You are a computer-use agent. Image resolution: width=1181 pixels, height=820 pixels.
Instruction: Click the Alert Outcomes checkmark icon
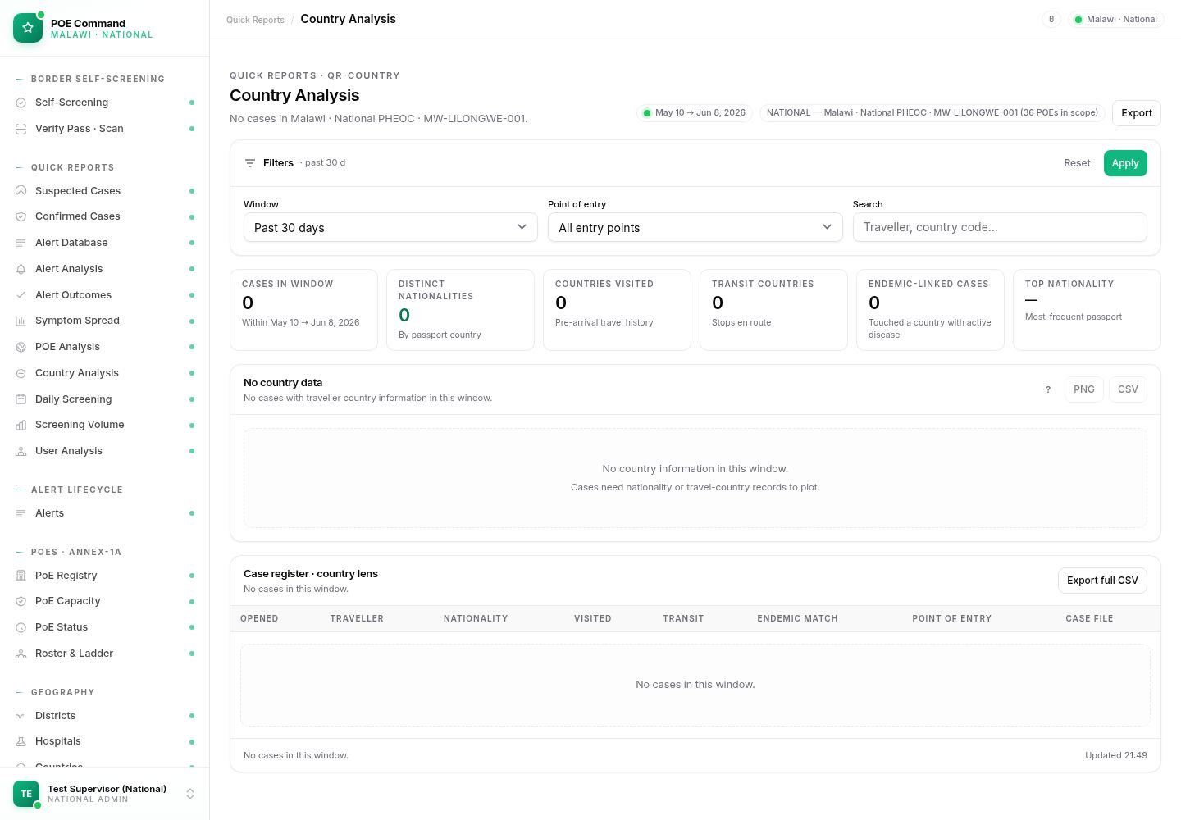tap(21, 295)
